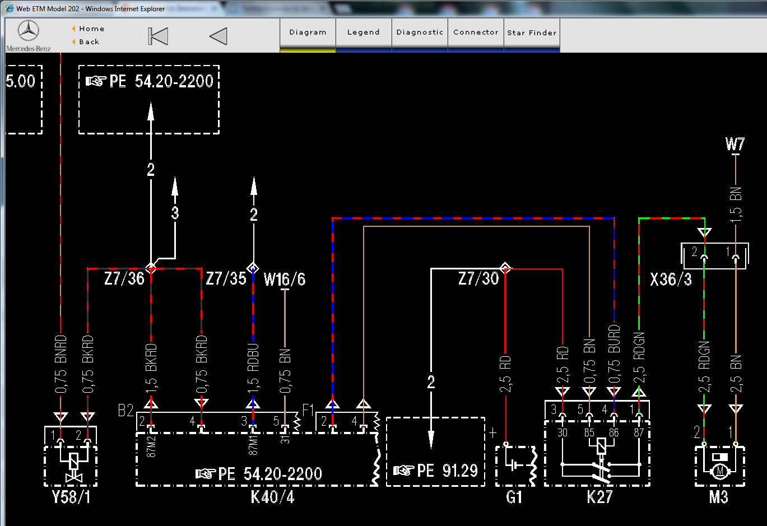Click the W16/6 ground label
The image size is (767, 526).
(285, 279)
